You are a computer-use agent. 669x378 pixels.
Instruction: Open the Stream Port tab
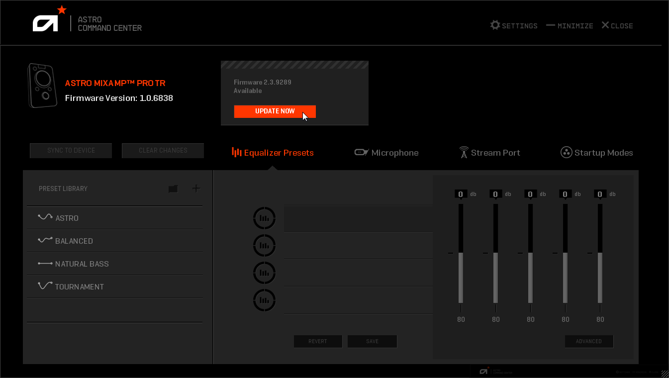489,153
